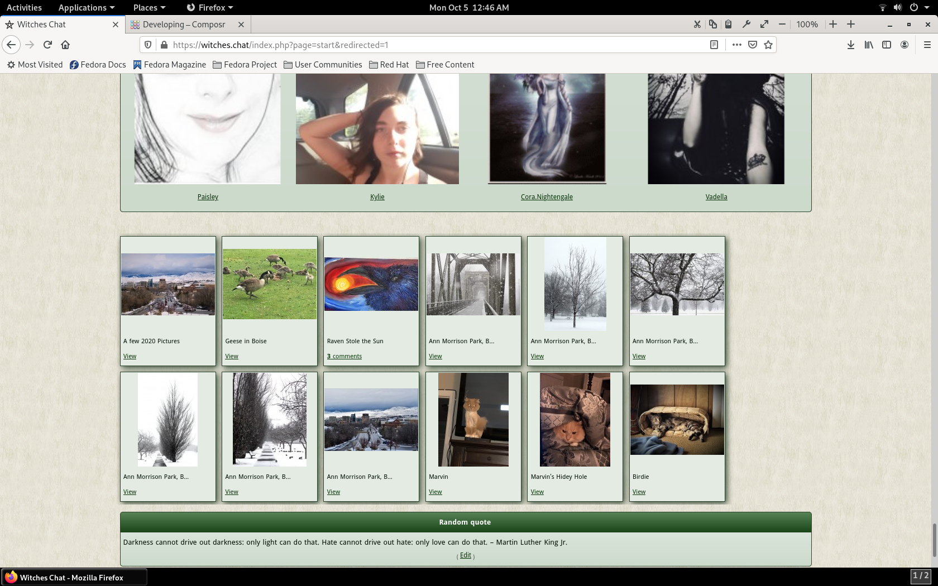Click the 100% zoom level control
This screenshot has width=938, height=586.
(x=807, y=24)
